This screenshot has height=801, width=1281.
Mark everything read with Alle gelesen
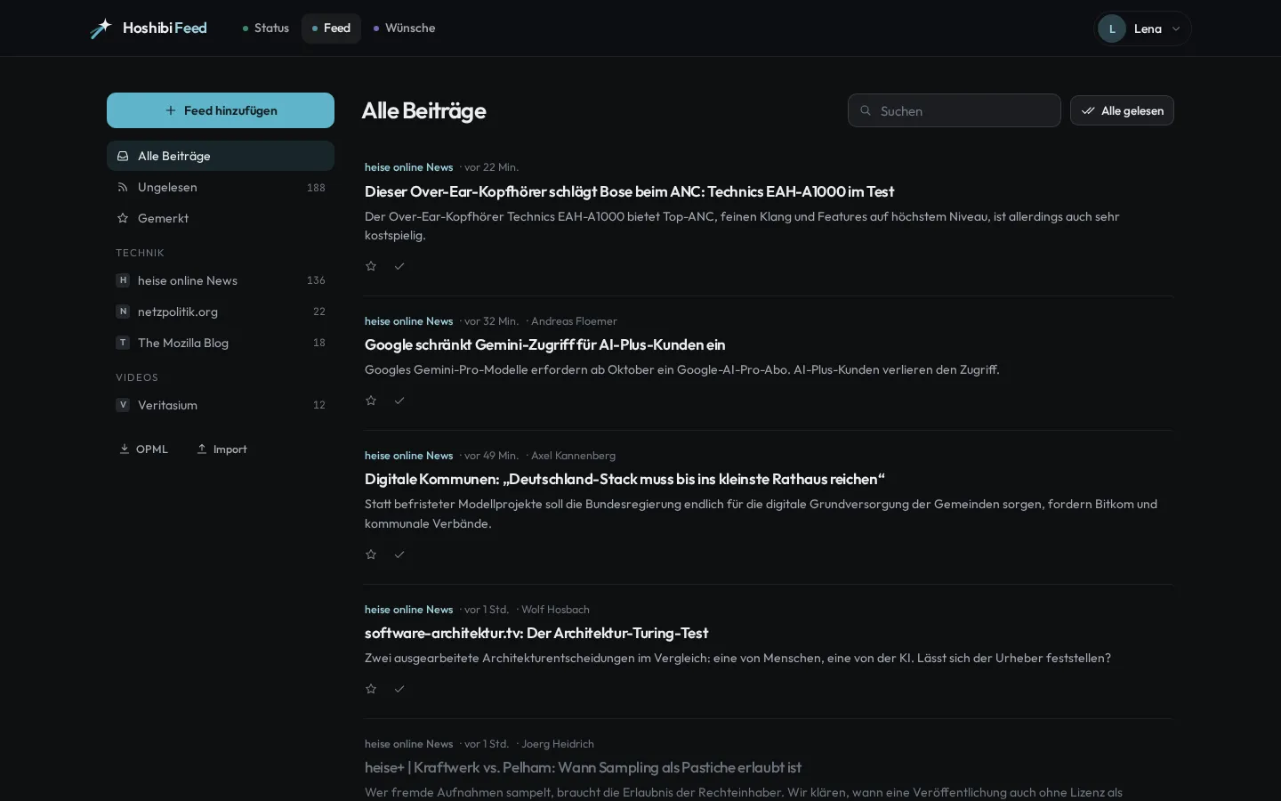1122,110
